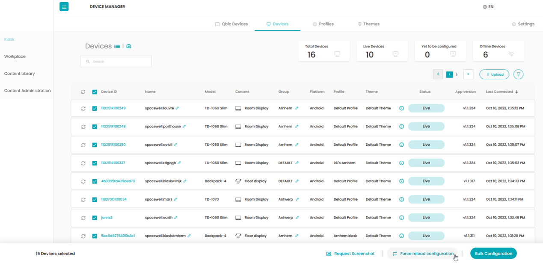Open the filter funnel icon
Screen dimensions: 543x263
[x=518, y=74]
